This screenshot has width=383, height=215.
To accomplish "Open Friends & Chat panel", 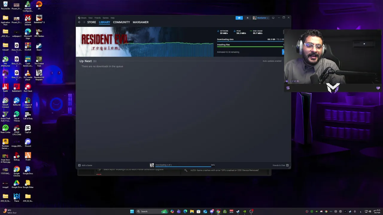I will pos(281,165).
